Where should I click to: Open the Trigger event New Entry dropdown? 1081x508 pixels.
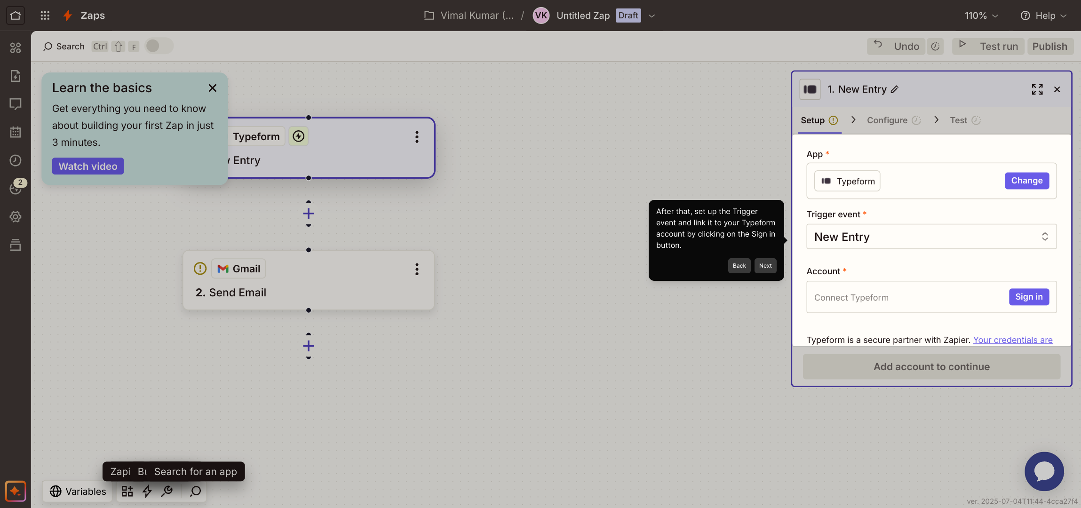[931, 237]
